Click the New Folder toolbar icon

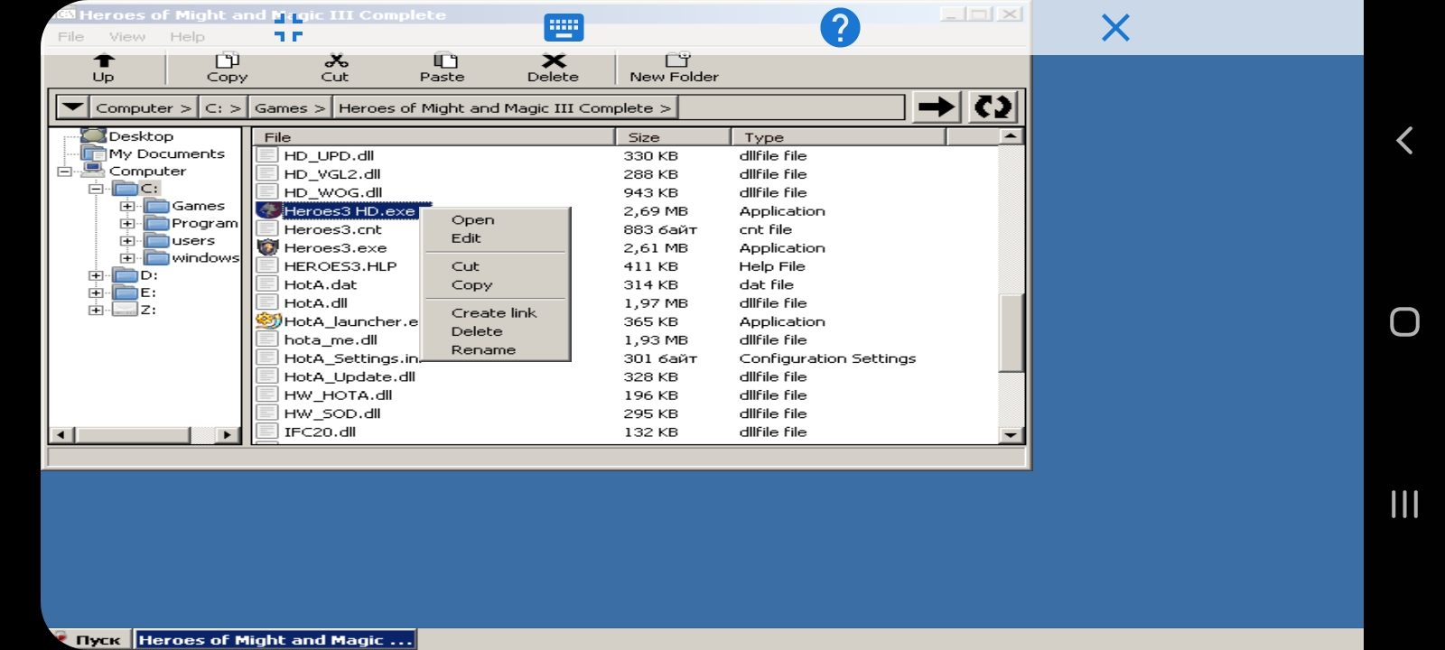[x=676, y=60]
